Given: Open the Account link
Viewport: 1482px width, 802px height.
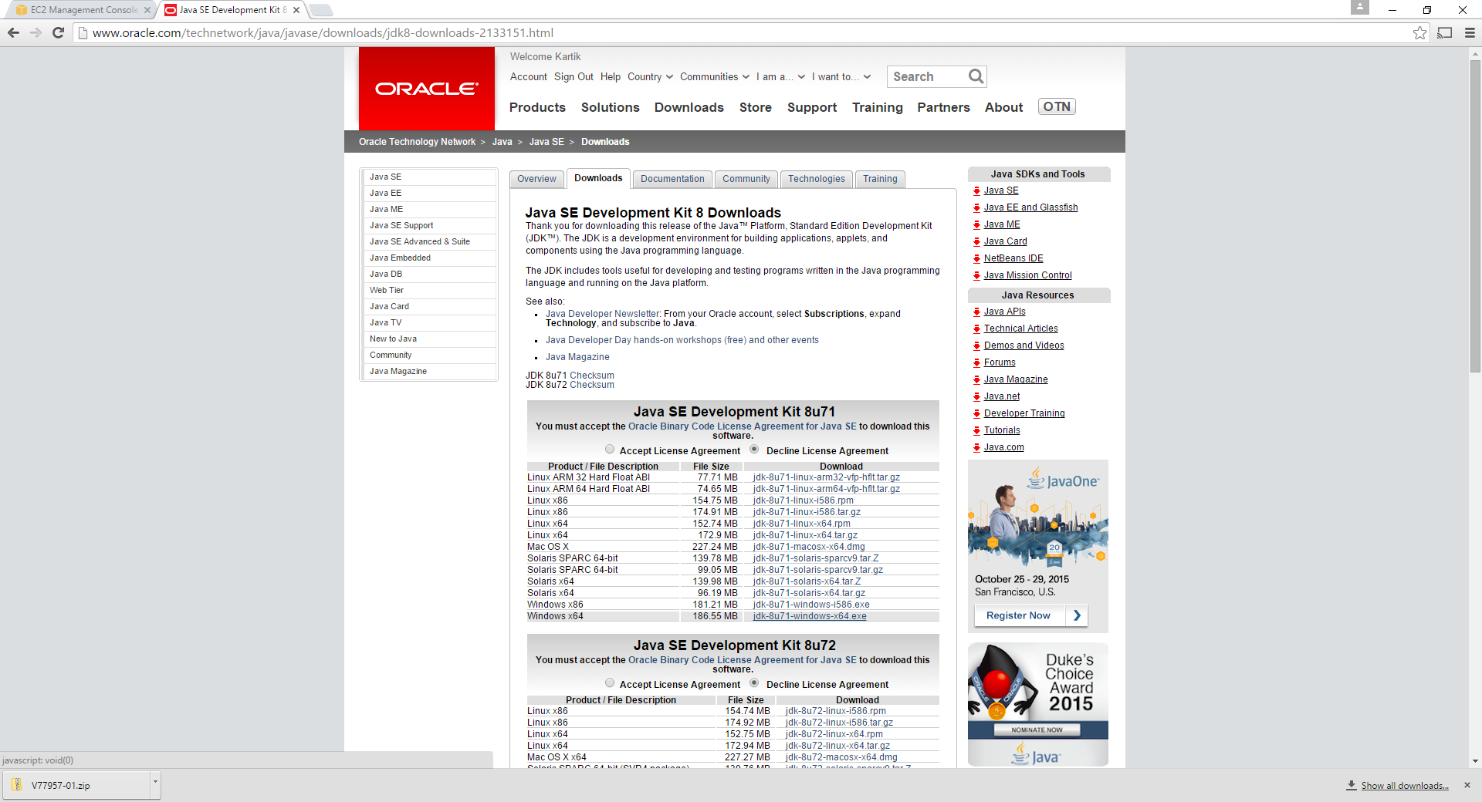Looking at the screenshot, I should (x=528, y=76).
